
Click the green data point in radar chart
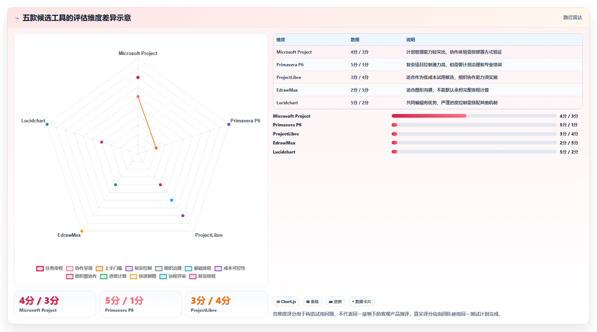click(x=116, y=185)
